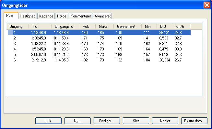Screen dimensions: 212x129
Task: Click min pulse value 141
Action: [x=147, y=38]
